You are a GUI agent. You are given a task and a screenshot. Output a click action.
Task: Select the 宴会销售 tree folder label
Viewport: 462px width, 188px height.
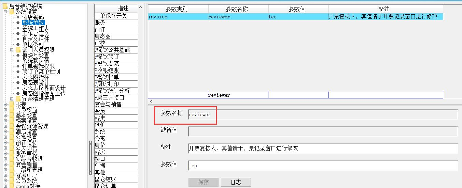(26, 164)
